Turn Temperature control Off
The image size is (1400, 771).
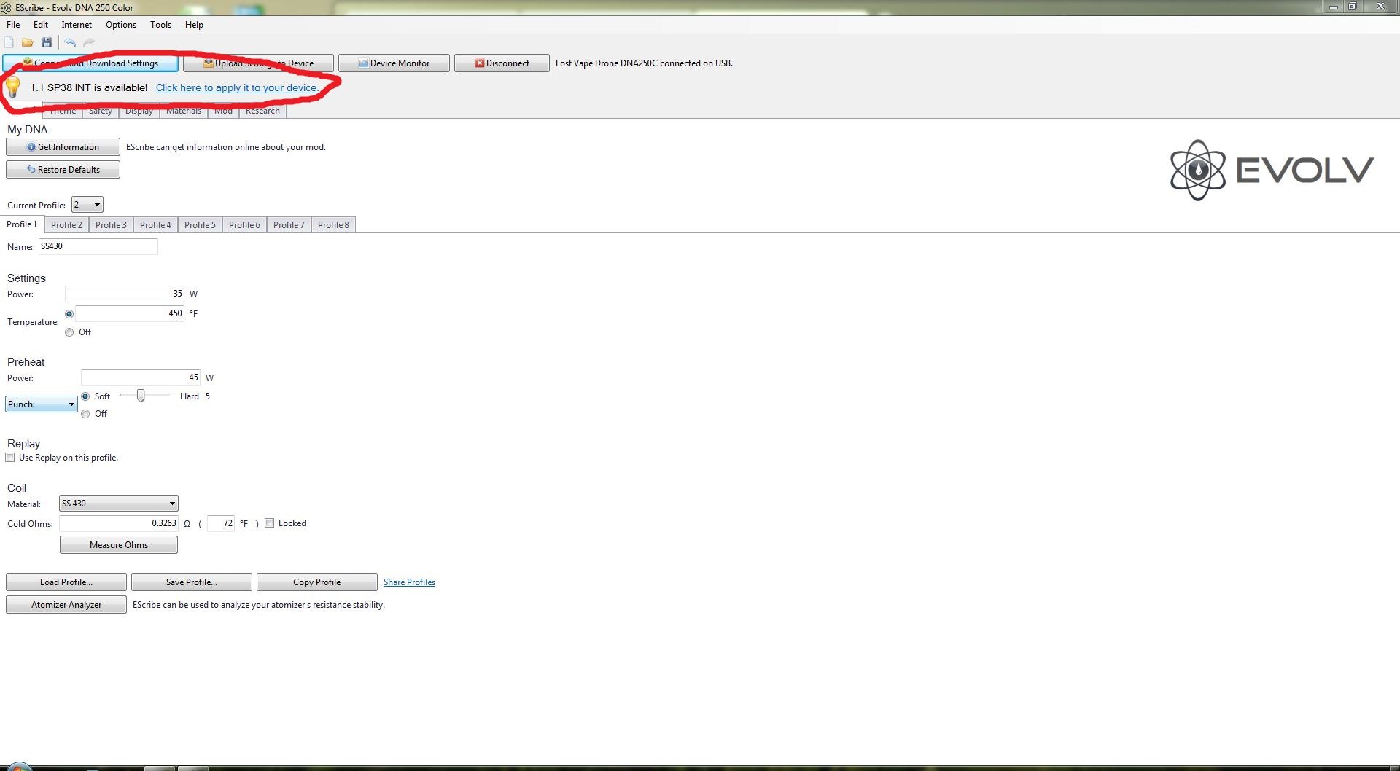[x=69, y=332]
